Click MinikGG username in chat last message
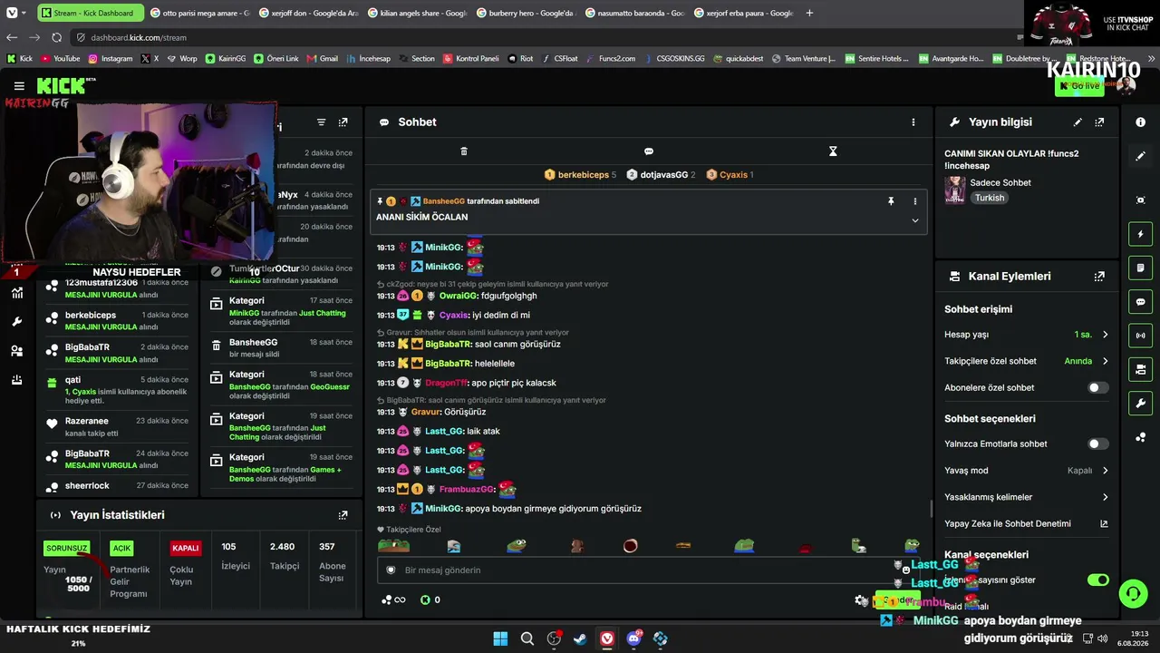Image resolution: width=1160 pixels, height=653 pixels. [443, 509]
